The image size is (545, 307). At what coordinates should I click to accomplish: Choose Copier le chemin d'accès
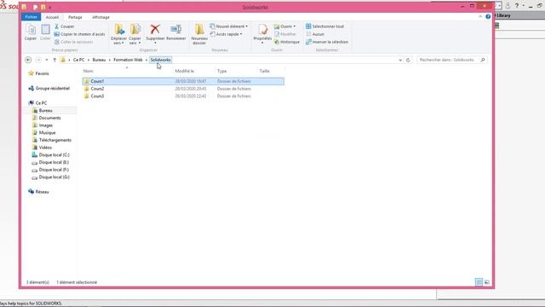79,34
